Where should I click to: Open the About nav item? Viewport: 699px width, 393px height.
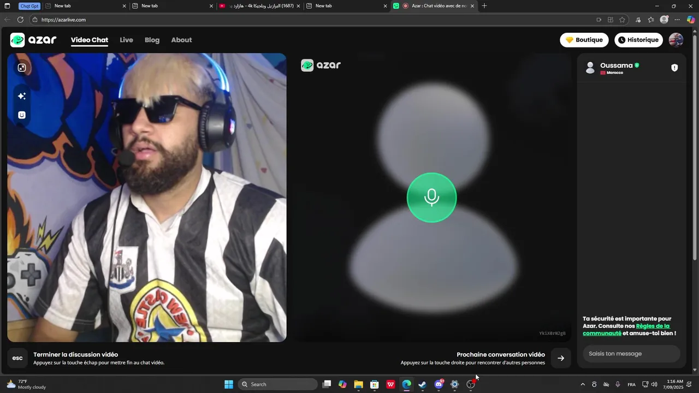pyautogui.click(x=181, y=40)
